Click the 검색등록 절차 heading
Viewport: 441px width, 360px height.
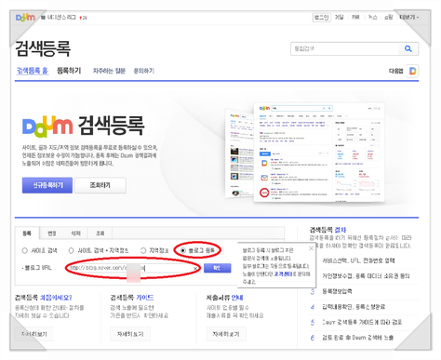(x=327, y=230)
